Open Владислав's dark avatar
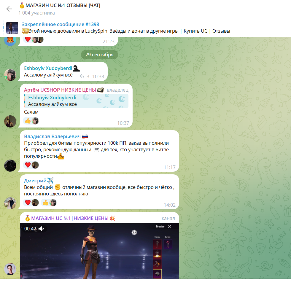 pos(10,165)
